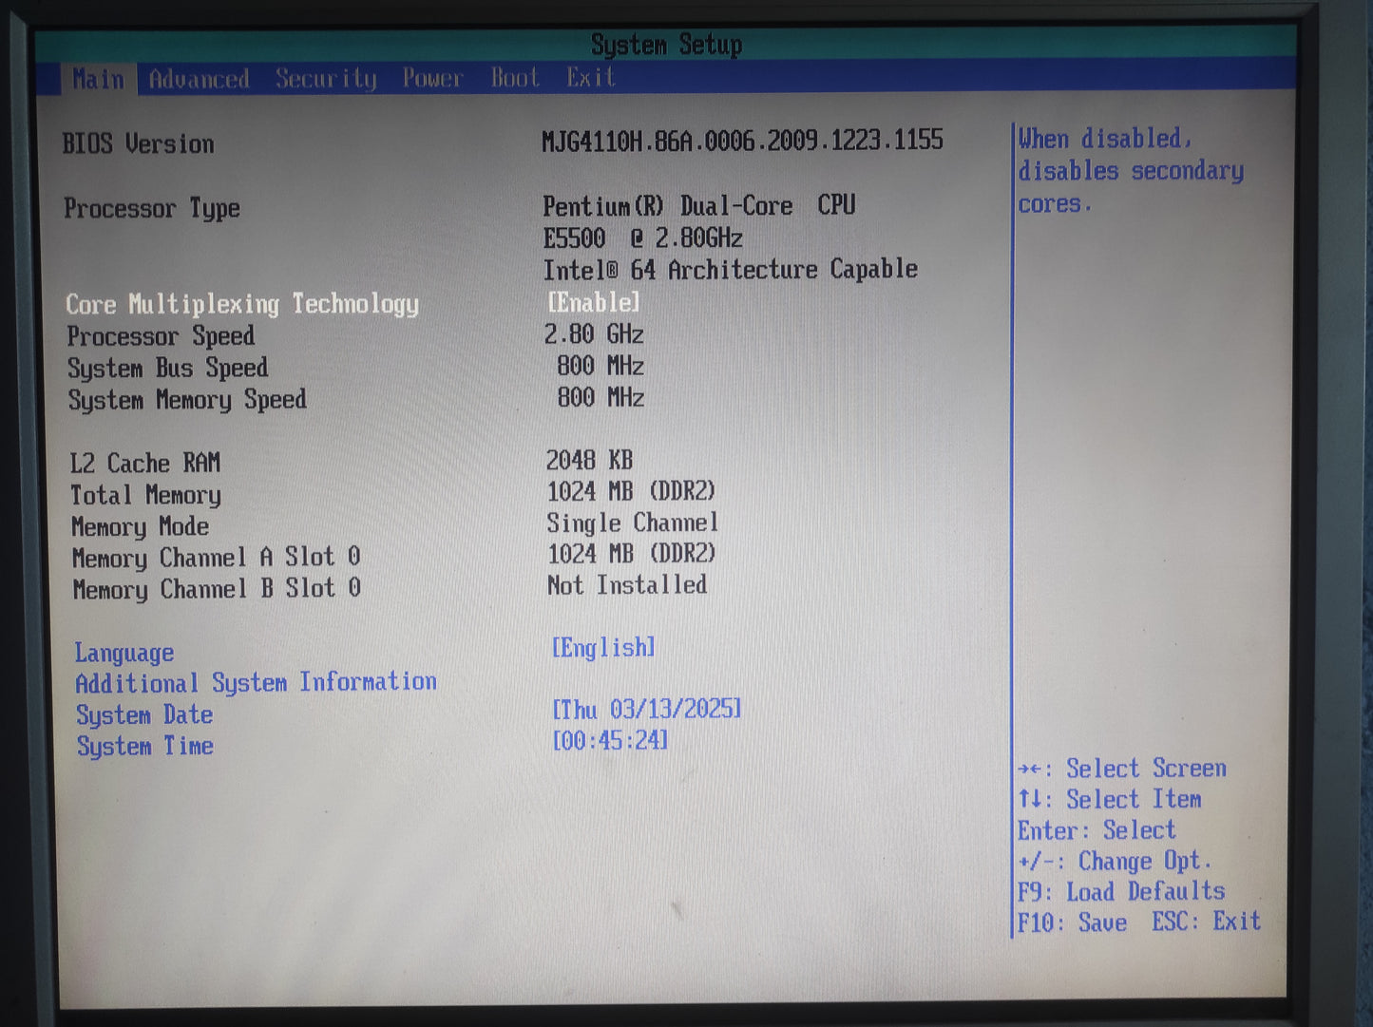Click the date field Thu 03/13/2025
This screenshot has height=1027, width=1373.
[x=646, y=710]
